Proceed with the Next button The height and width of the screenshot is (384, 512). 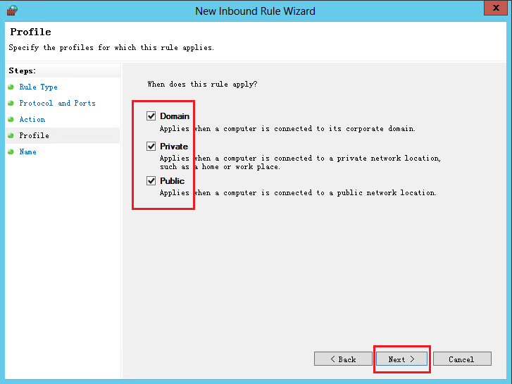coord(401,359)
